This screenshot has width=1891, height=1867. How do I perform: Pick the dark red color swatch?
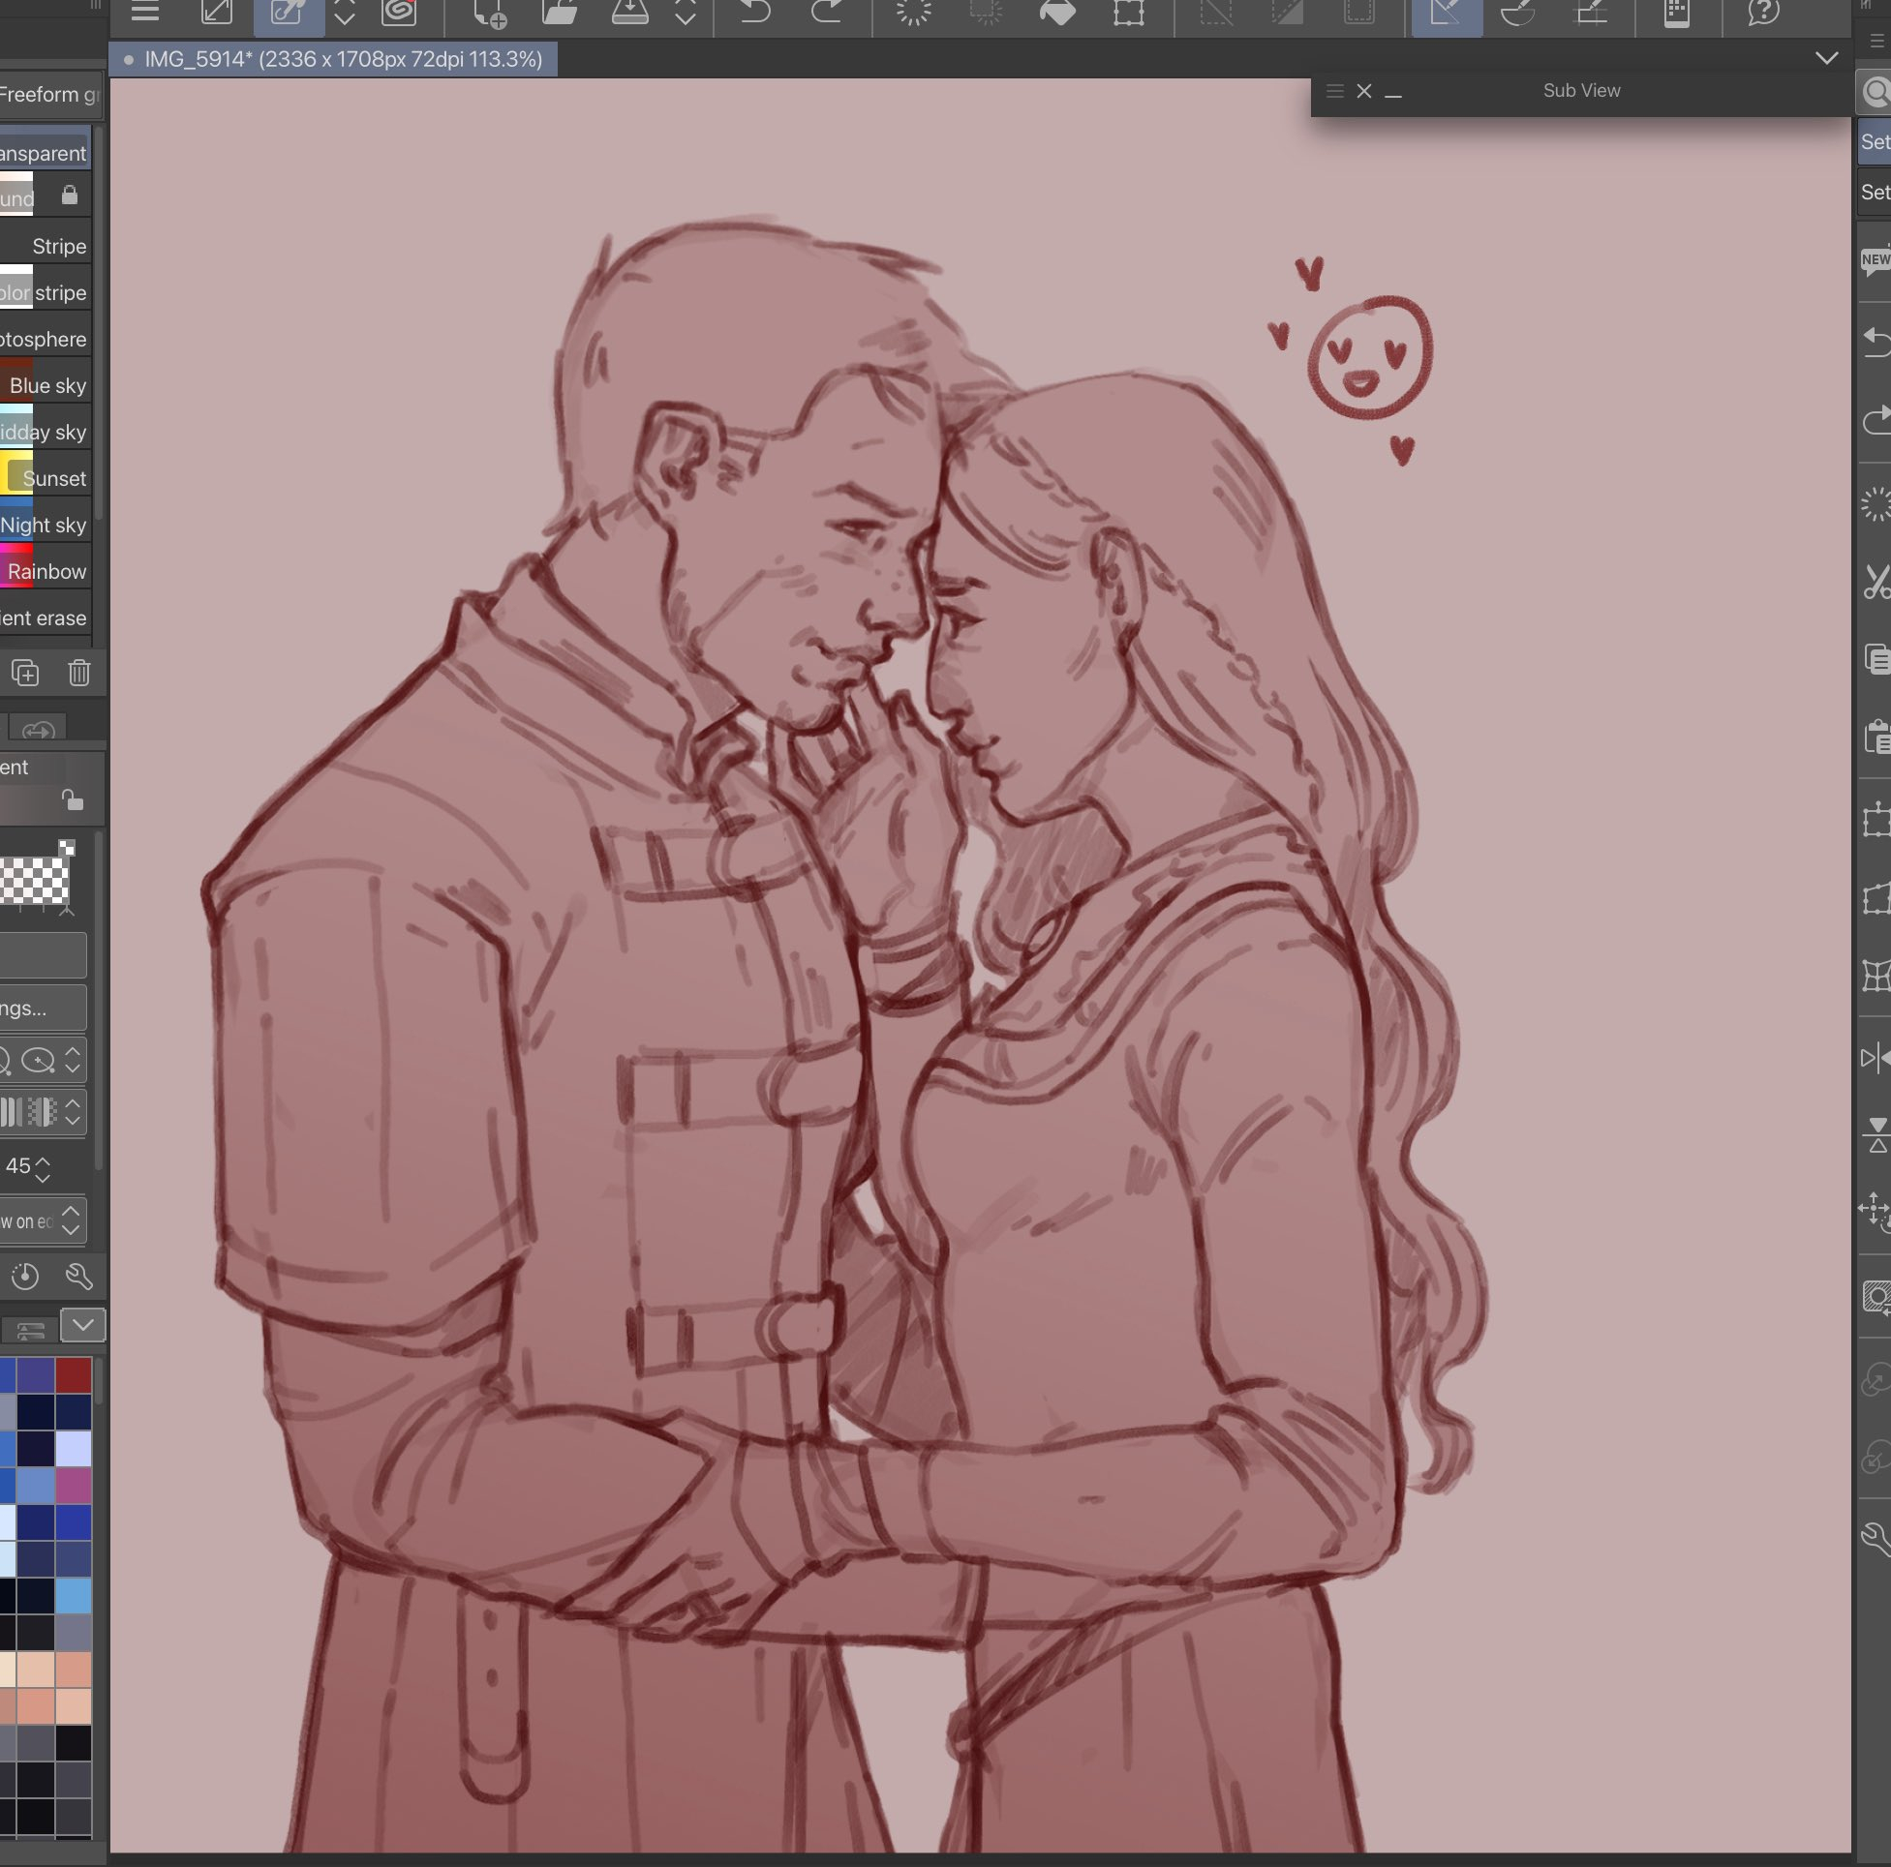(x=74, y=1374)
